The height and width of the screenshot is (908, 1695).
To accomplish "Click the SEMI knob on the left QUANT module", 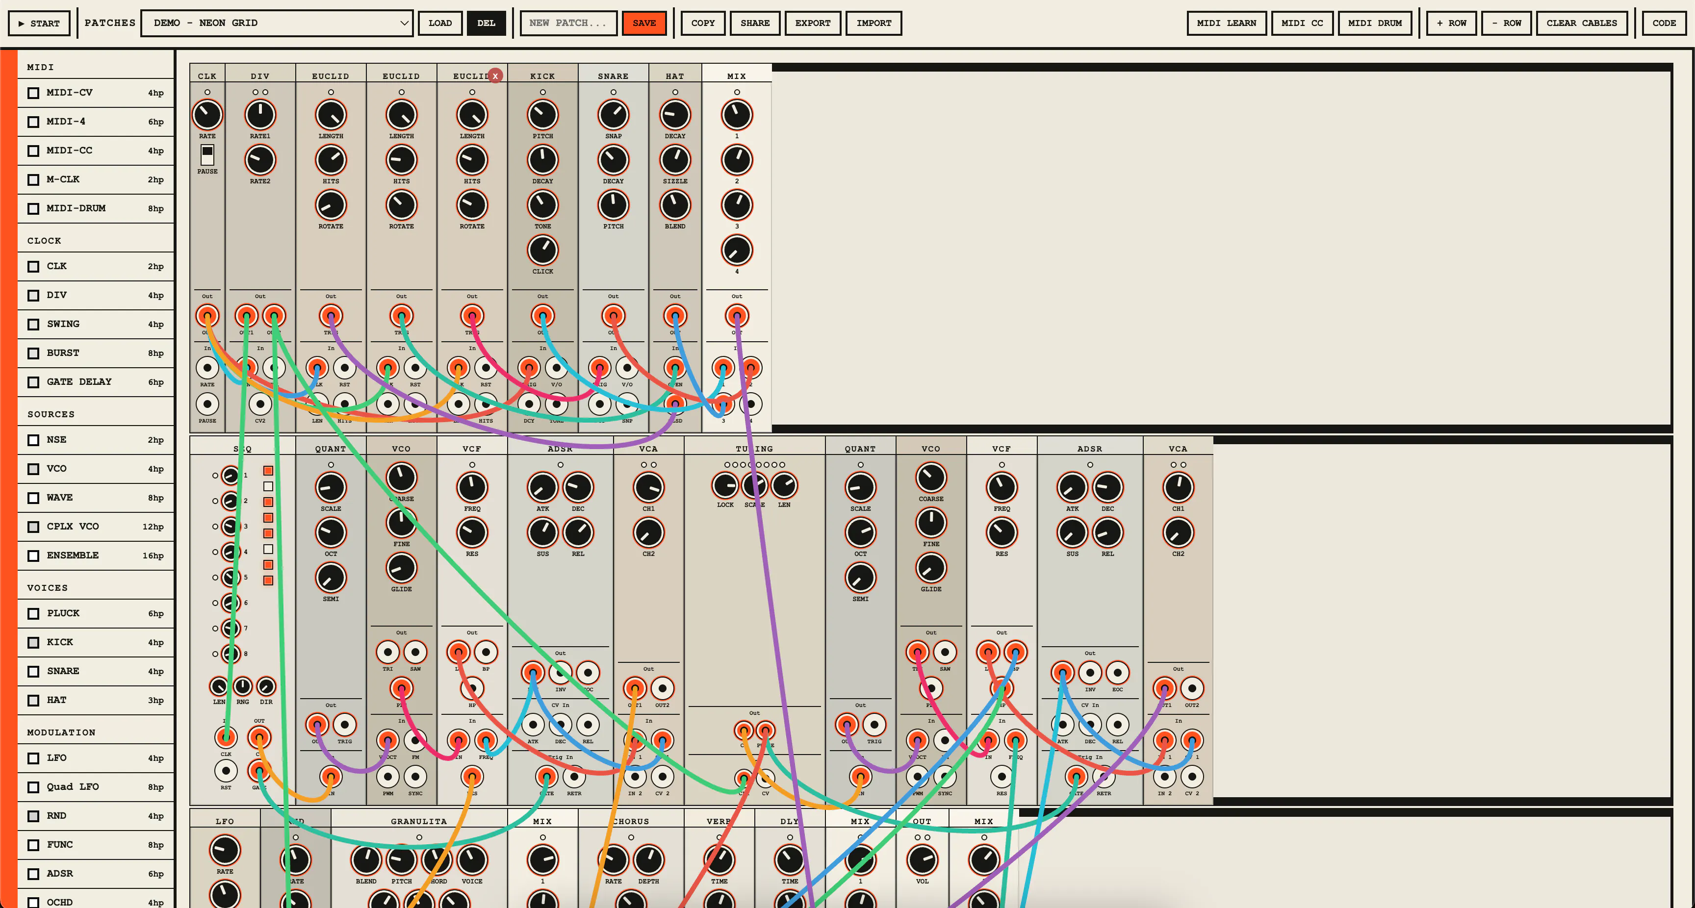I will click(331, 578).
